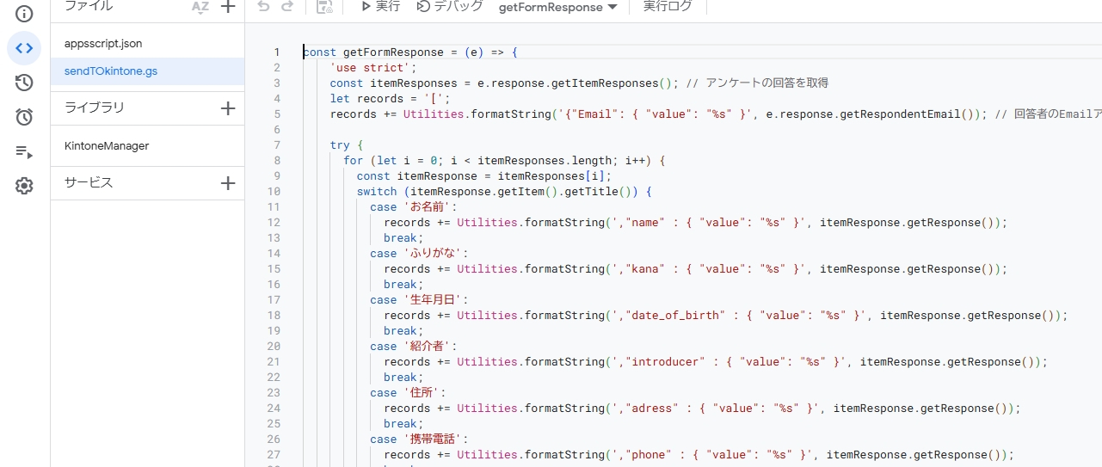Save project with the disk icon
This screenshot has width=1102, height=467.
coord(324,7)
